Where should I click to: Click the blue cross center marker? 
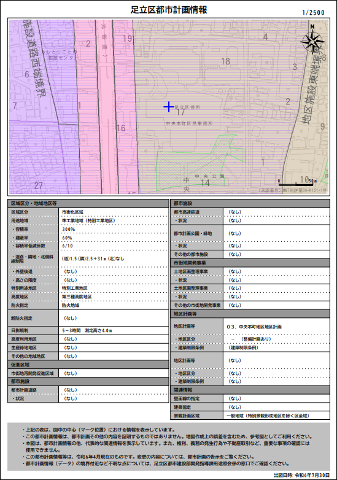(168, 107)
